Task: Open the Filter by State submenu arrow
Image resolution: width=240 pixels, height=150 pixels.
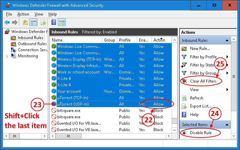Action: [227, 65]
